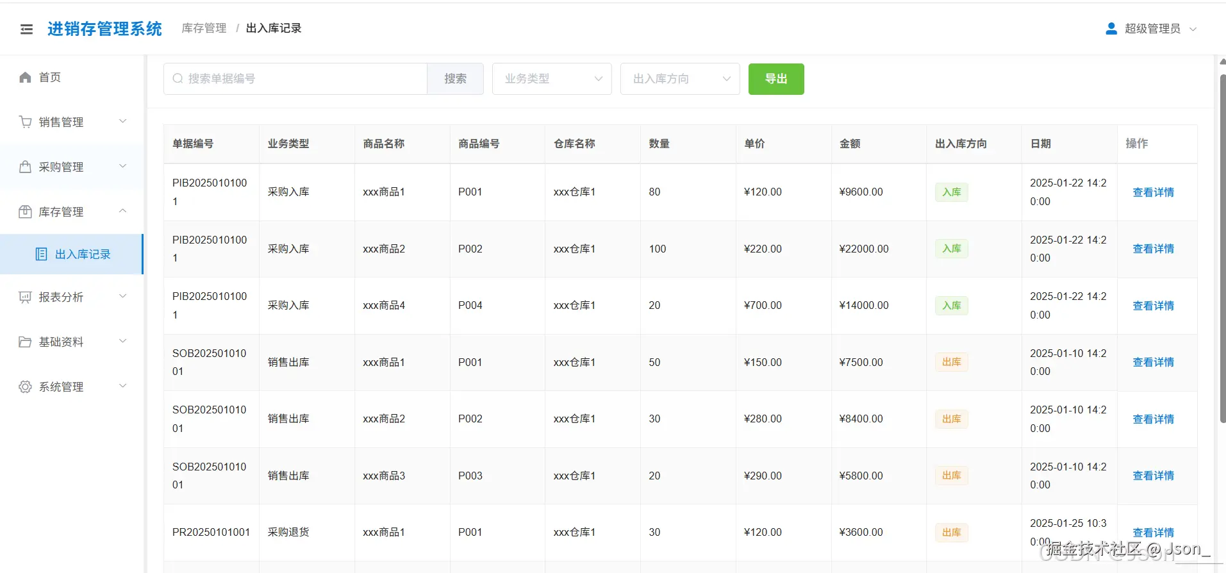Open the 报表分析 sidebar menu

(72, 297)
